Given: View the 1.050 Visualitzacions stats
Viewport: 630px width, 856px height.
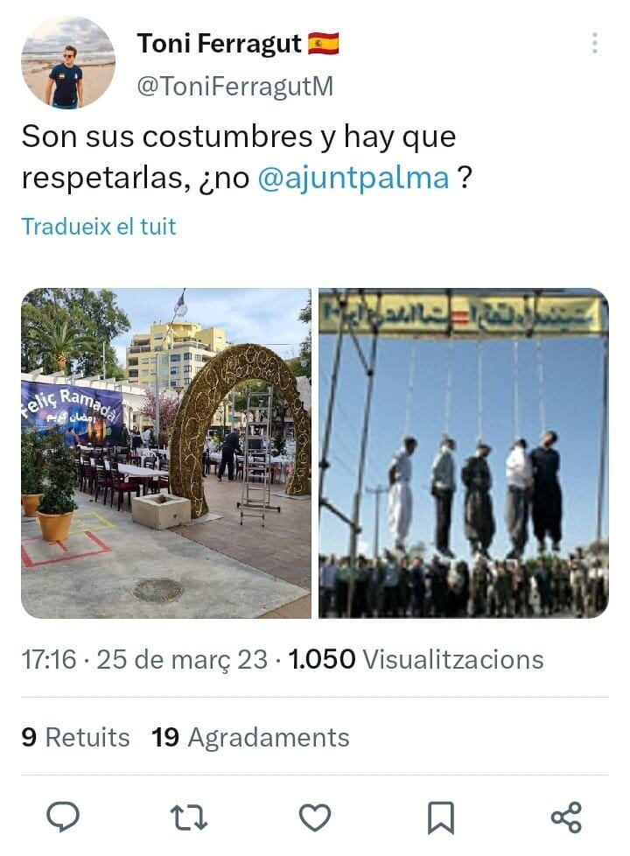Looking at the screenshot, I should coord(416,659).
